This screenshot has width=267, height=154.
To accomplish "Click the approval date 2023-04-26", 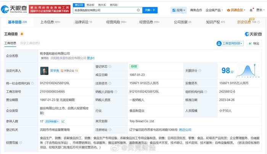I will pos(227,100).
